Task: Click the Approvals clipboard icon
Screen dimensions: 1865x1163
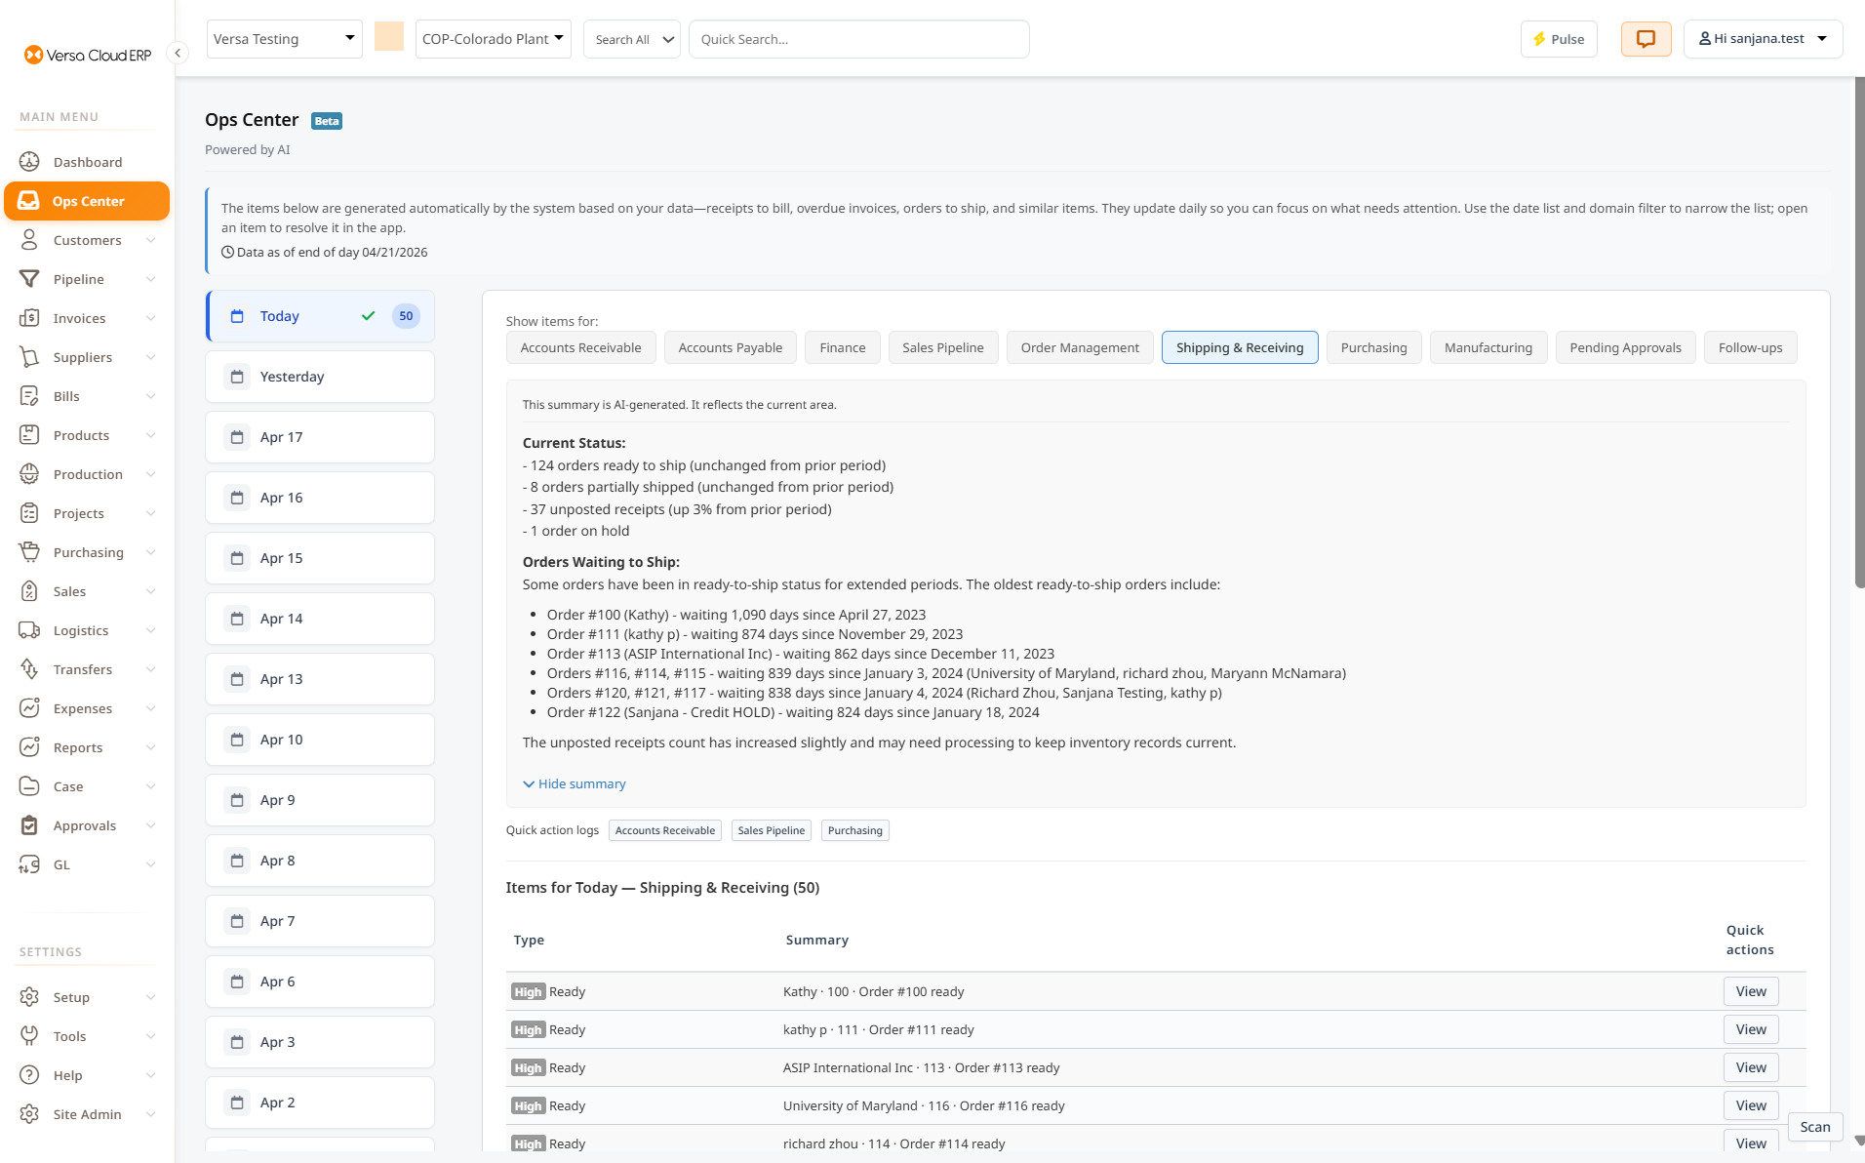Action: pyautogui.click(x=29, y=825)
